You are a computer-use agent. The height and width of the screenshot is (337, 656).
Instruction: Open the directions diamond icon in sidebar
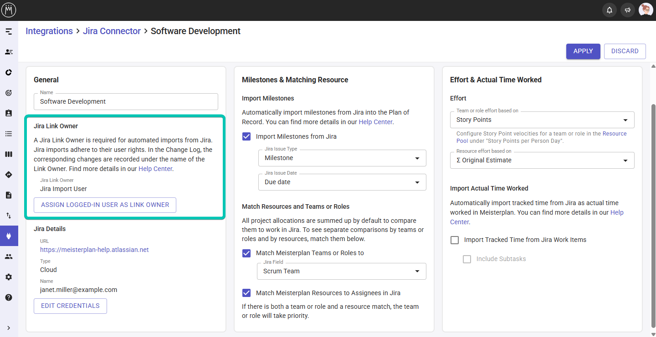click(x=9, y=175)
